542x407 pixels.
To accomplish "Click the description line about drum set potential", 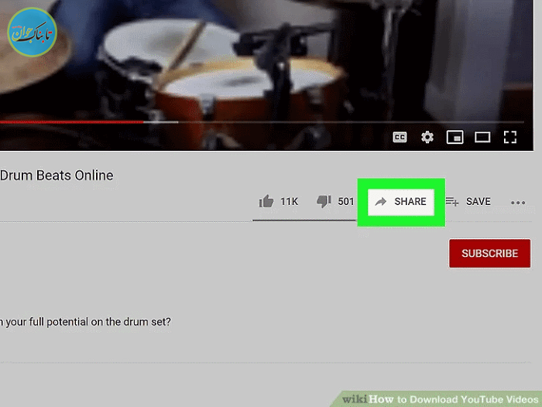I will tap(85, 322).
